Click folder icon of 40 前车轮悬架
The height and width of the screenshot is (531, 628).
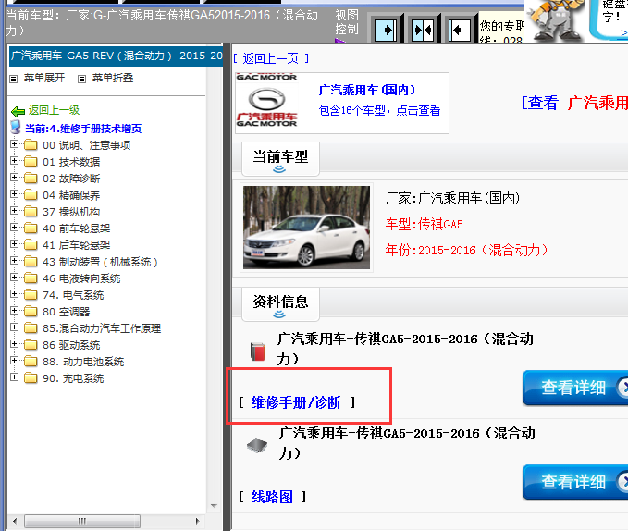pos(31,228)
